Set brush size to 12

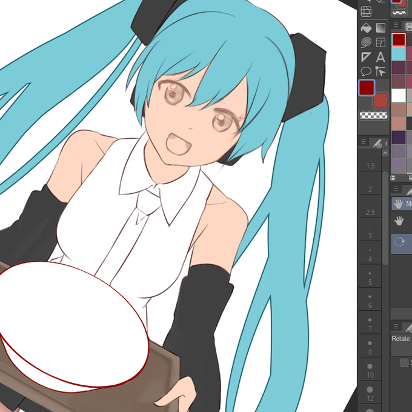[x=370, y=391]
